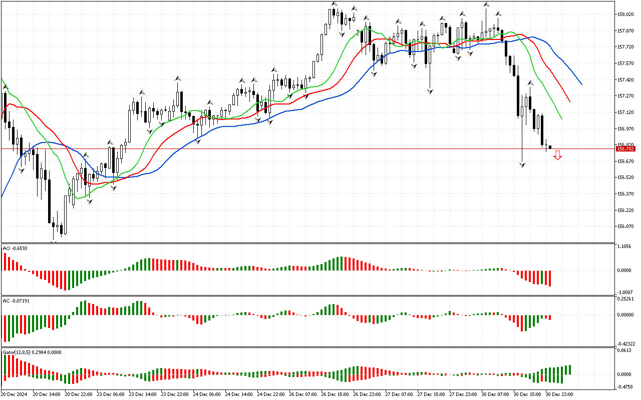Click the '26 Dec 23:00' time label

coord(368,394)
